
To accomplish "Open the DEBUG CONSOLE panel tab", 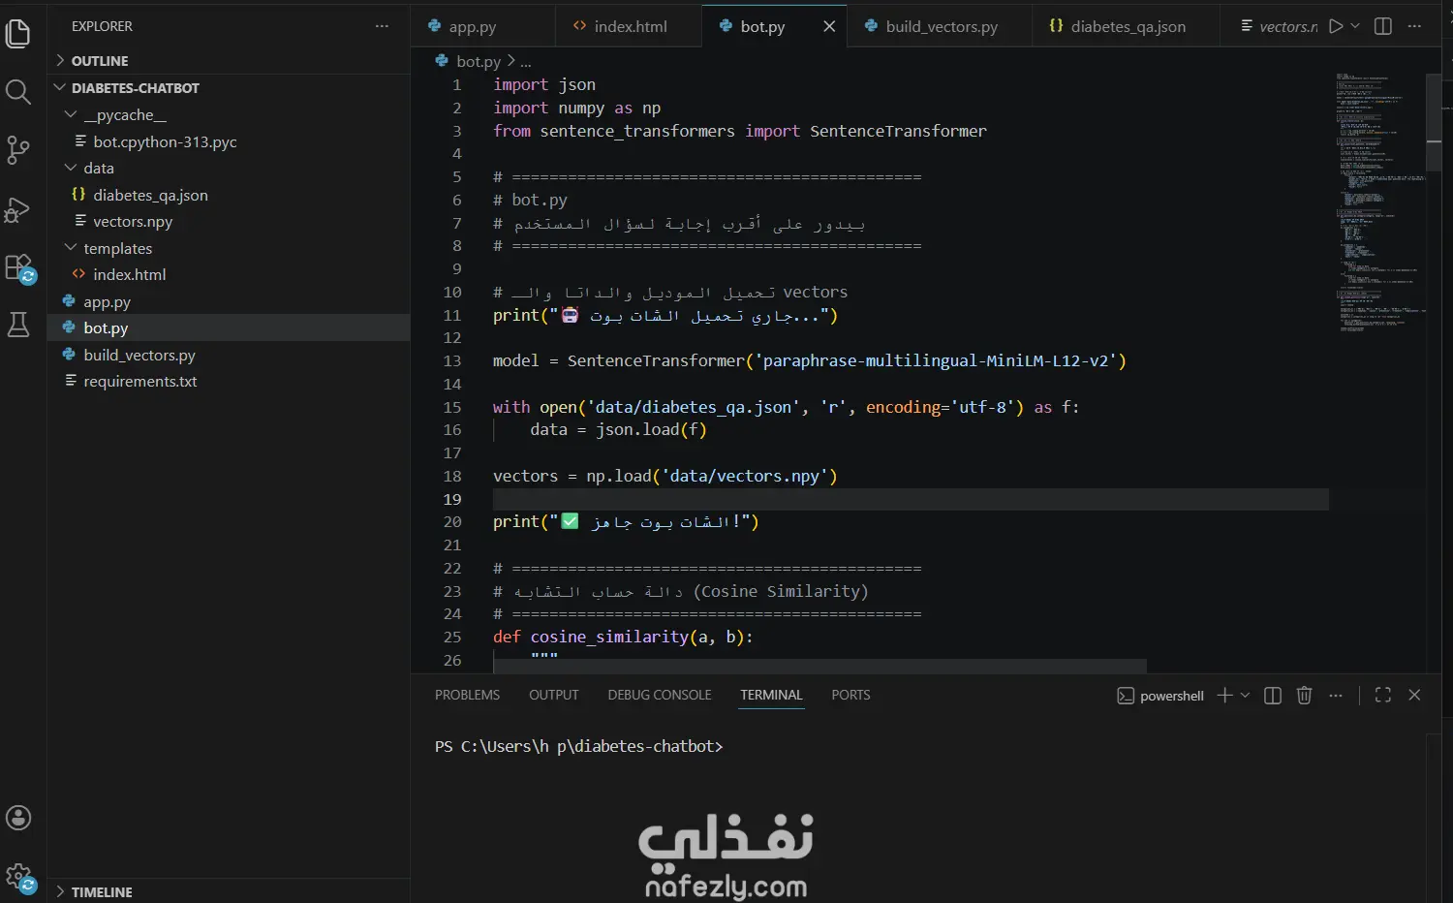I will [x=660, y=695].
